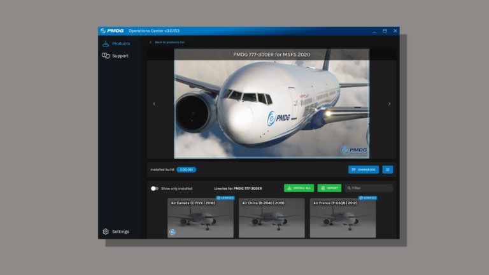The width and height of the screenshot is (489, 275).
Task: Open the Support section in the sidebar
Action: click(x=115, y=56)
